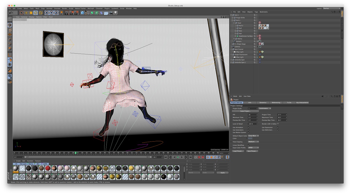Activate the Scale tool icon
The height and width of the screenshot is (194, 351).
tap(31, 13)
